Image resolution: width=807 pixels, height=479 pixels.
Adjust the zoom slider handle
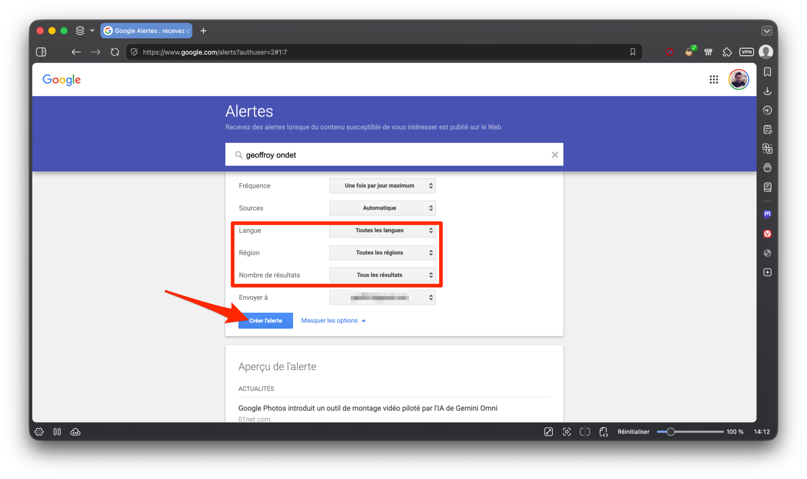tap(671, 432)
